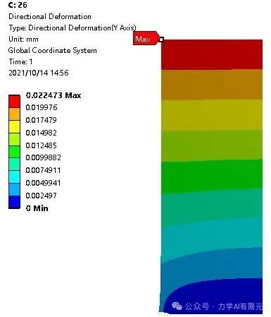Viewport: 271px width, 317px height.
Task: Click the 2021/10/14 14:56 timestamp text
Action: pos(39,73)
